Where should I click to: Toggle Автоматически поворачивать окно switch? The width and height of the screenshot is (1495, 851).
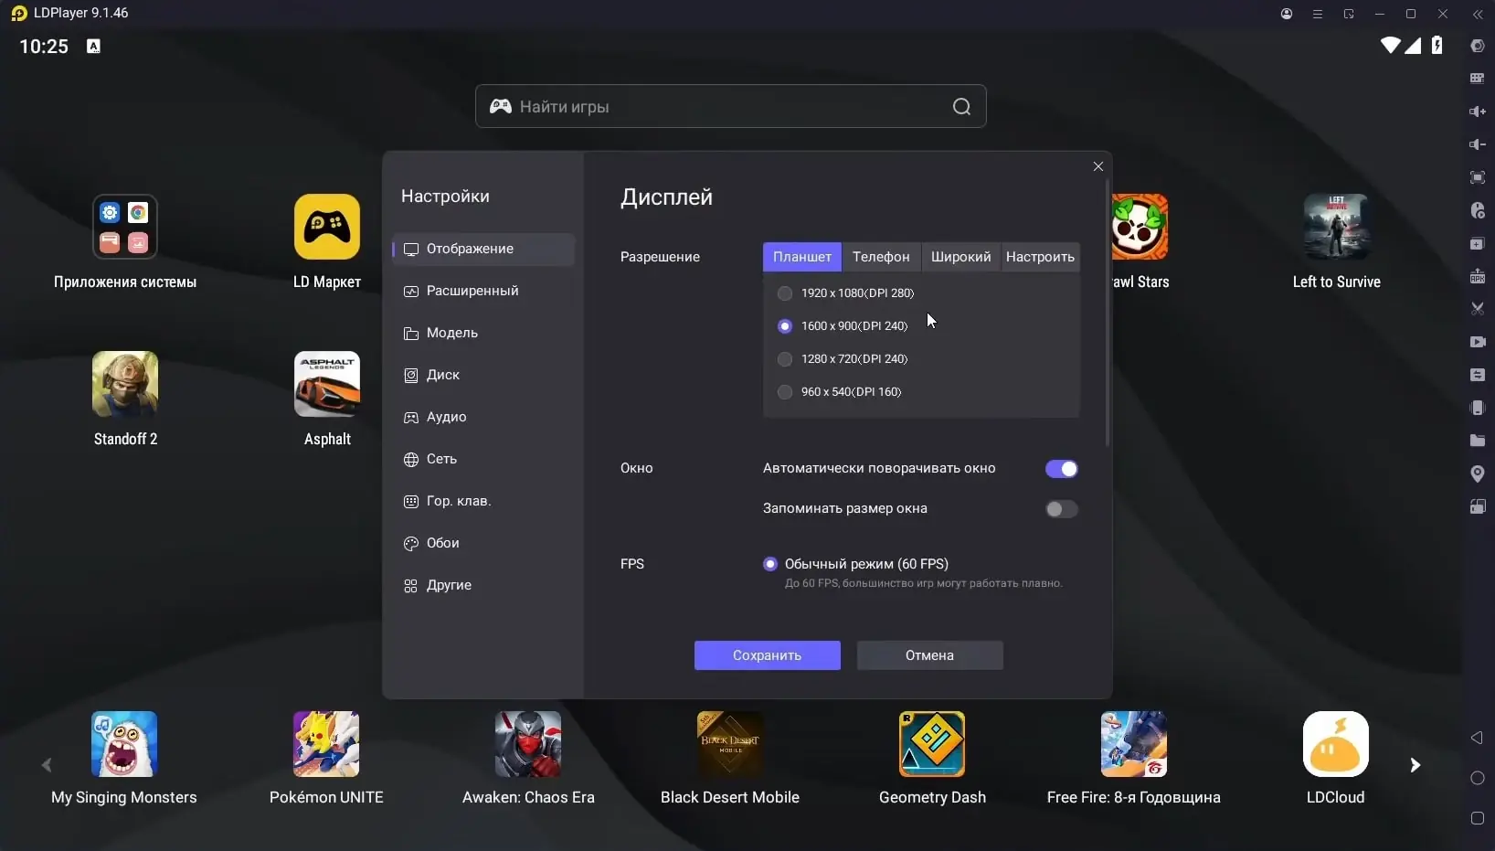pos(1062,469)
